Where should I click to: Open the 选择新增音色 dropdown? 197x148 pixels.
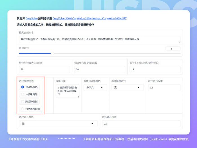127,87
